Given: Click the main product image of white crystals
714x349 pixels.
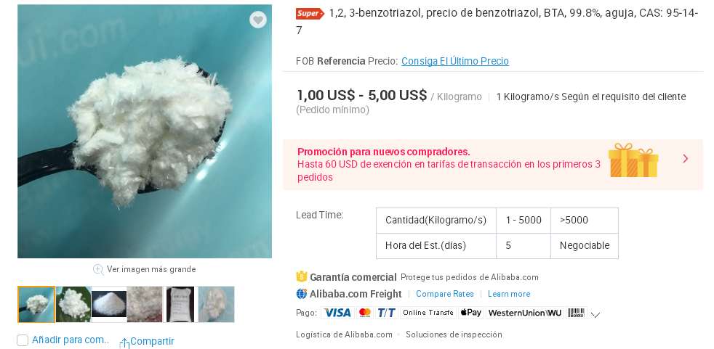Looking at the screenshot, I should point(145,131).
